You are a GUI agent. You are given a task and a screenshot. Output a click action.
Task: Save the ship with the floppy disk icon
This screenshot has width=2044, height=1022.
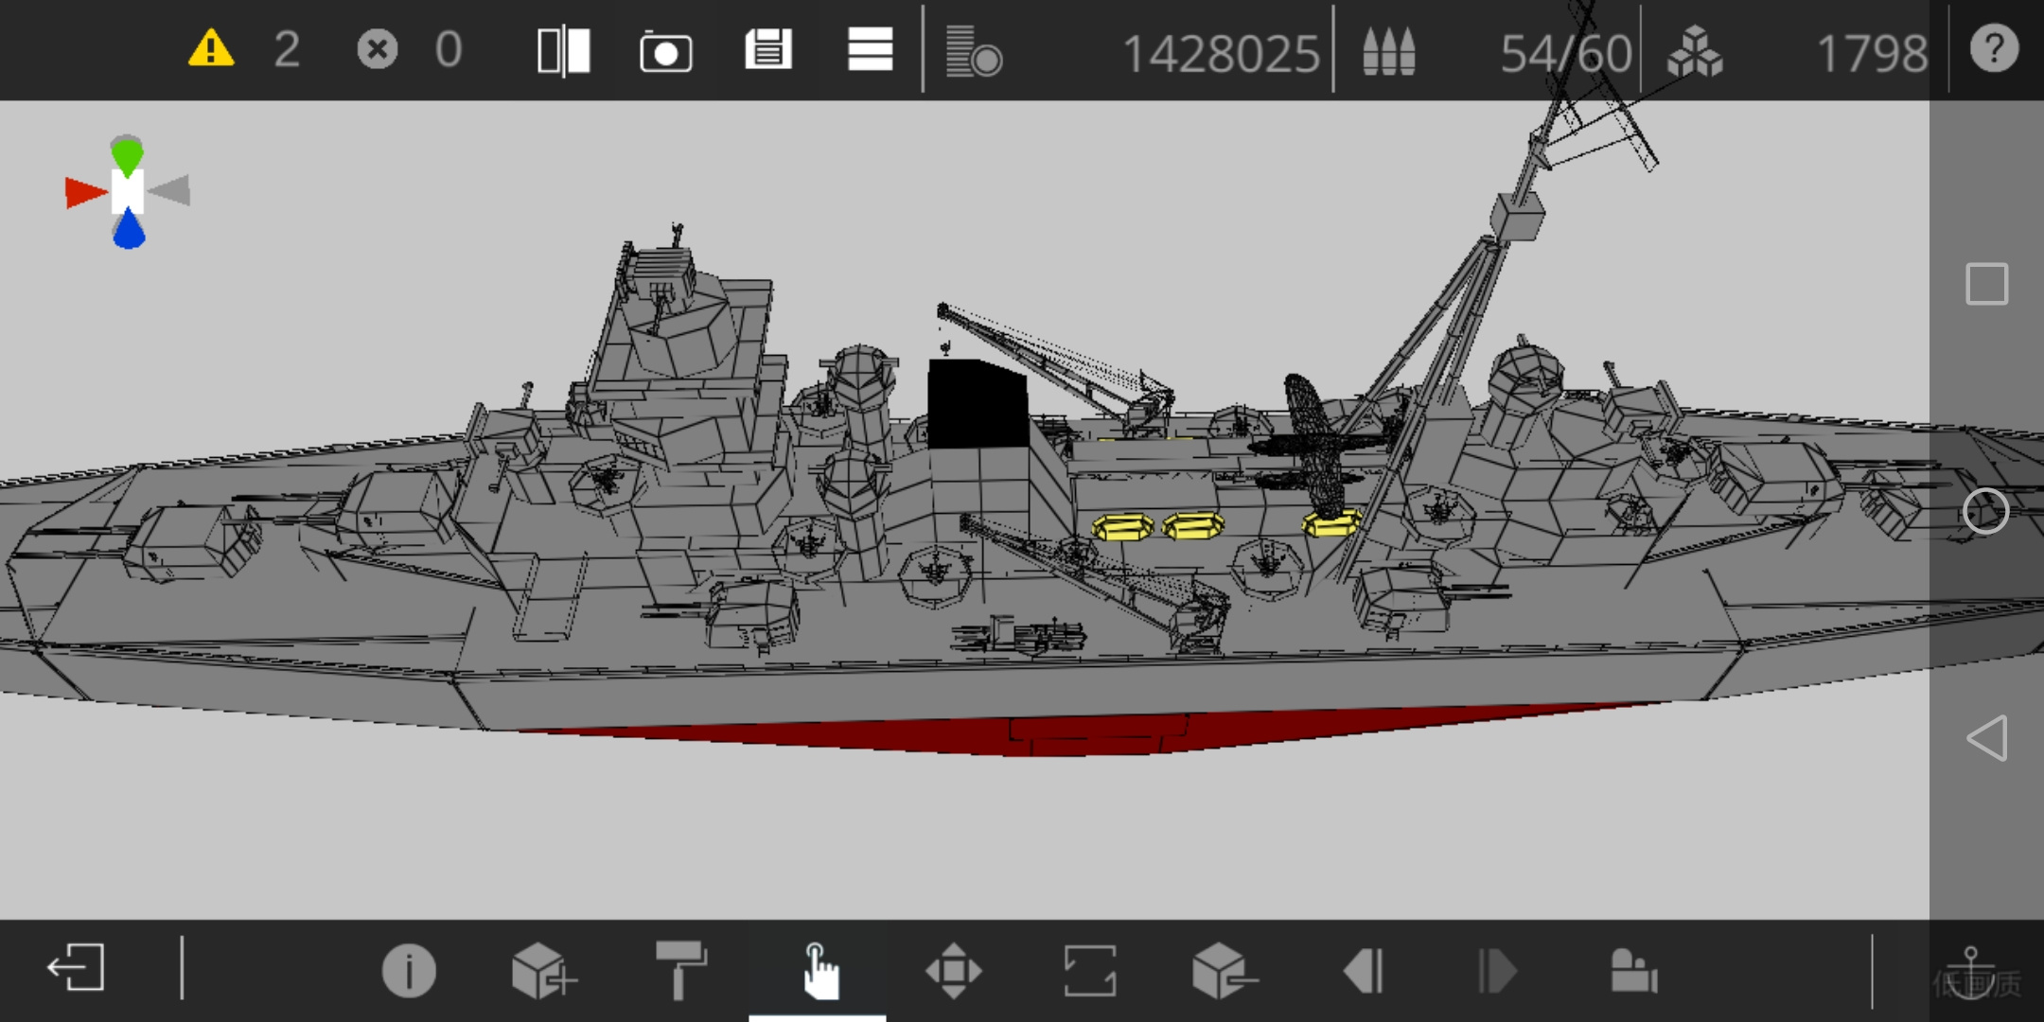click(767, 49)
